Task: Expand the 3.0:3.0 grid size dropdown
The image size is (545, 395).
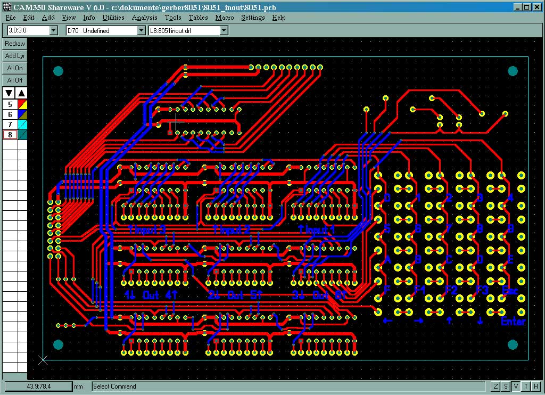Action: pos(54,30)
